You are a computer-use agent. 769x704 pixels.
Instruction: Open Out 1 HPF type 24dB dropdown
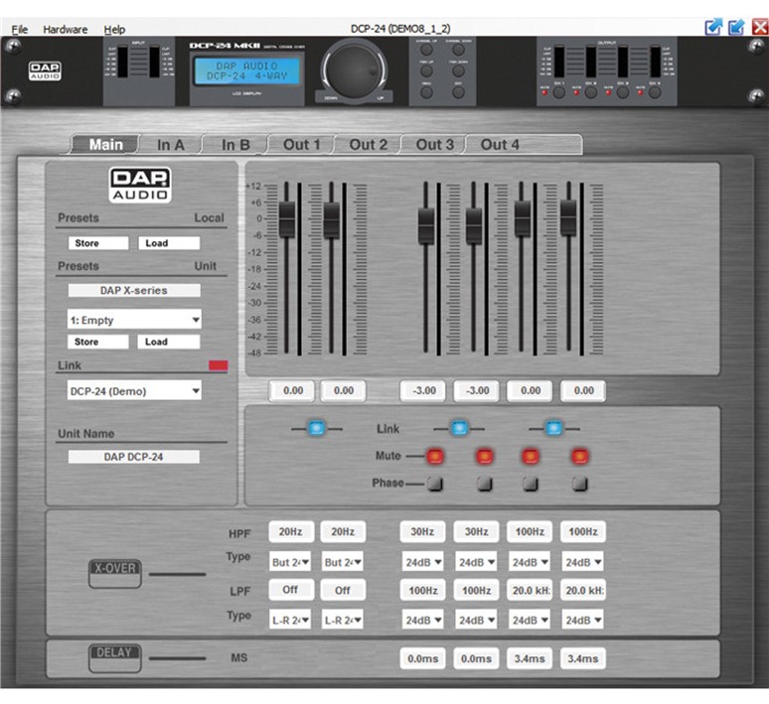[x=423, y=562]
